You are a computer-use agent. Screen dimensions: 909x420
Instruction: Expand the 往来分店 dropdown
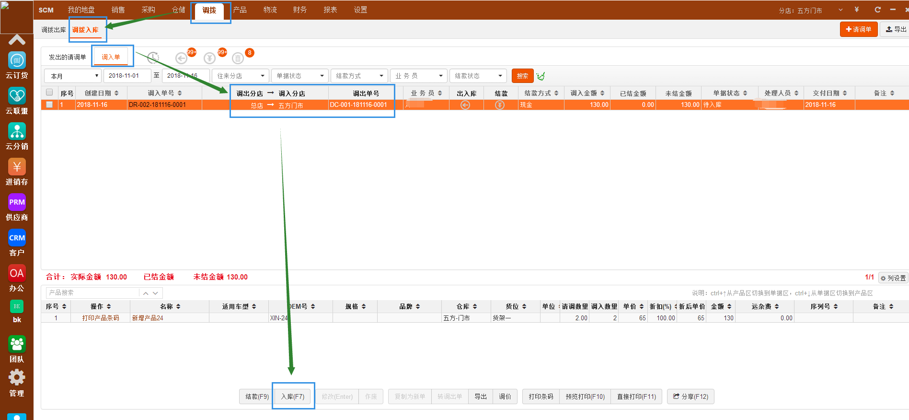(x=240, y=76)
